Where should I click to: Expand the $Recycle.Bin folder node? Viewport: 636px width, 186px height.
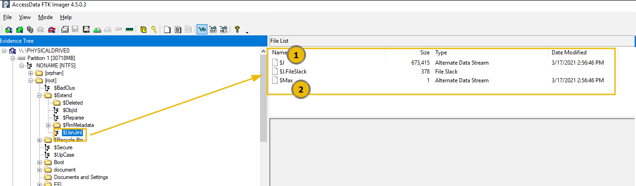click(x=39, y=140)
